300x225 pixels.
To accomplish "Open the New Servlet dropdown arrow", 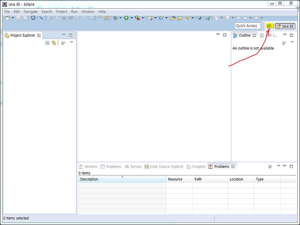I will [x=166, y=18].
